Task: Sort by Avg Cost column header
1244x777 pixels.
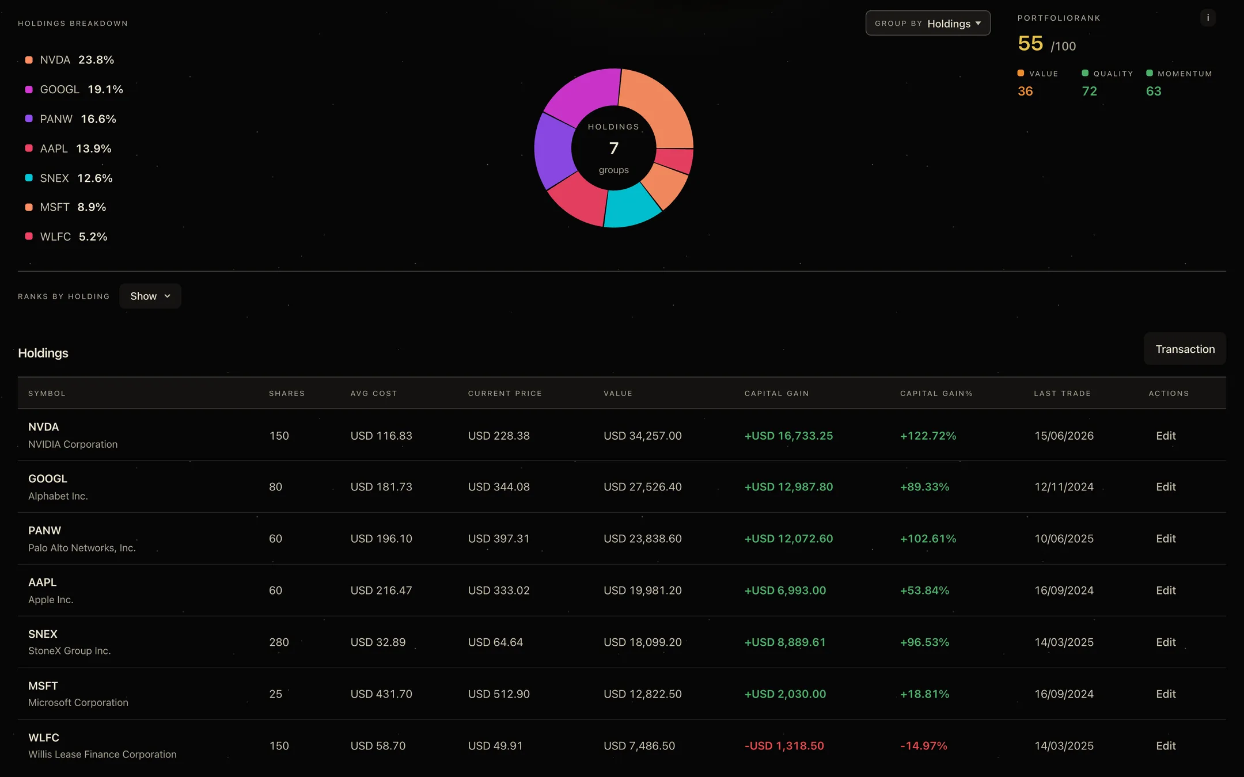Action: (x=374, y=393)
